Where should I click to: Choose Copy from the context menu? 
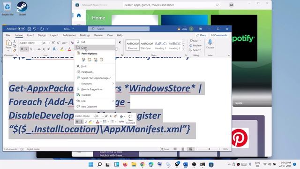point(95,47)
